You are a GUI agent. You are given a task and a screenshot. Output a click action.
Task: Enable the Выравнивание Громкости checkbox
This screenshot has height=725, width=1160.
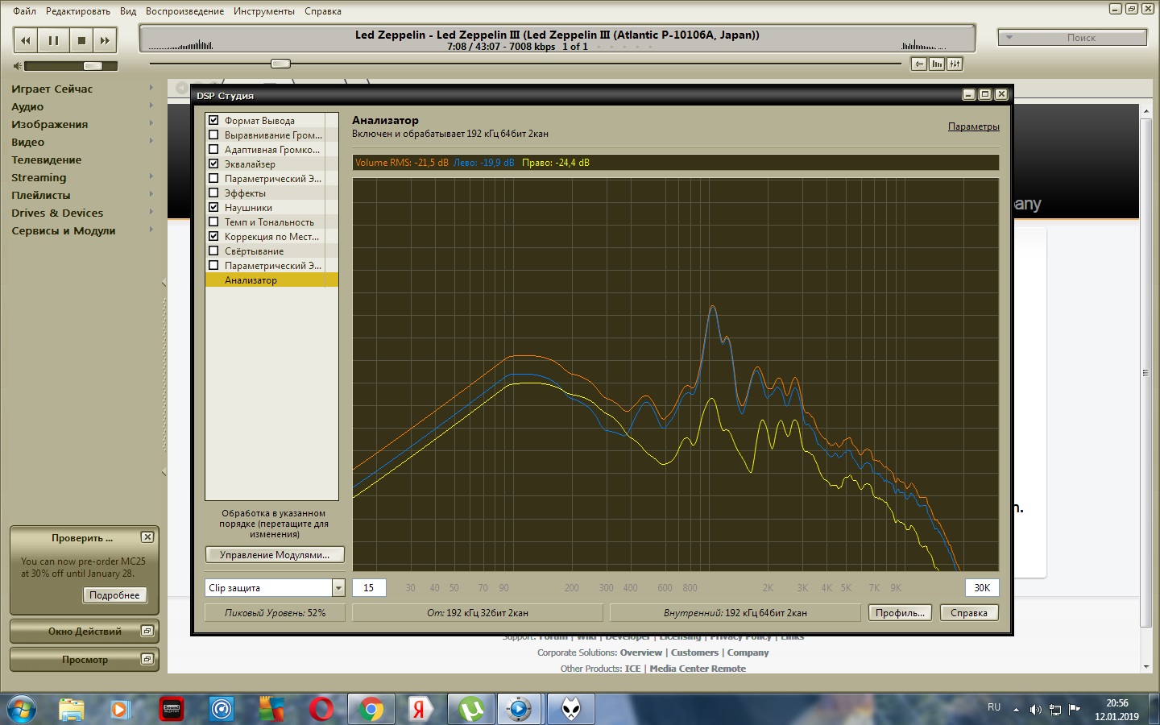pos(213,135)
